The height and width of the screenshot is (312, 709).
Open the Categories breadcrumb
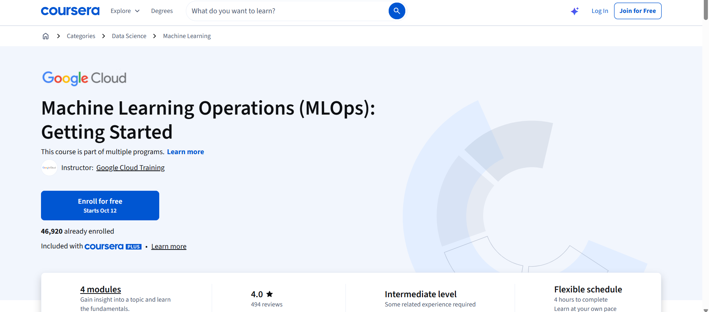point(81,36)
